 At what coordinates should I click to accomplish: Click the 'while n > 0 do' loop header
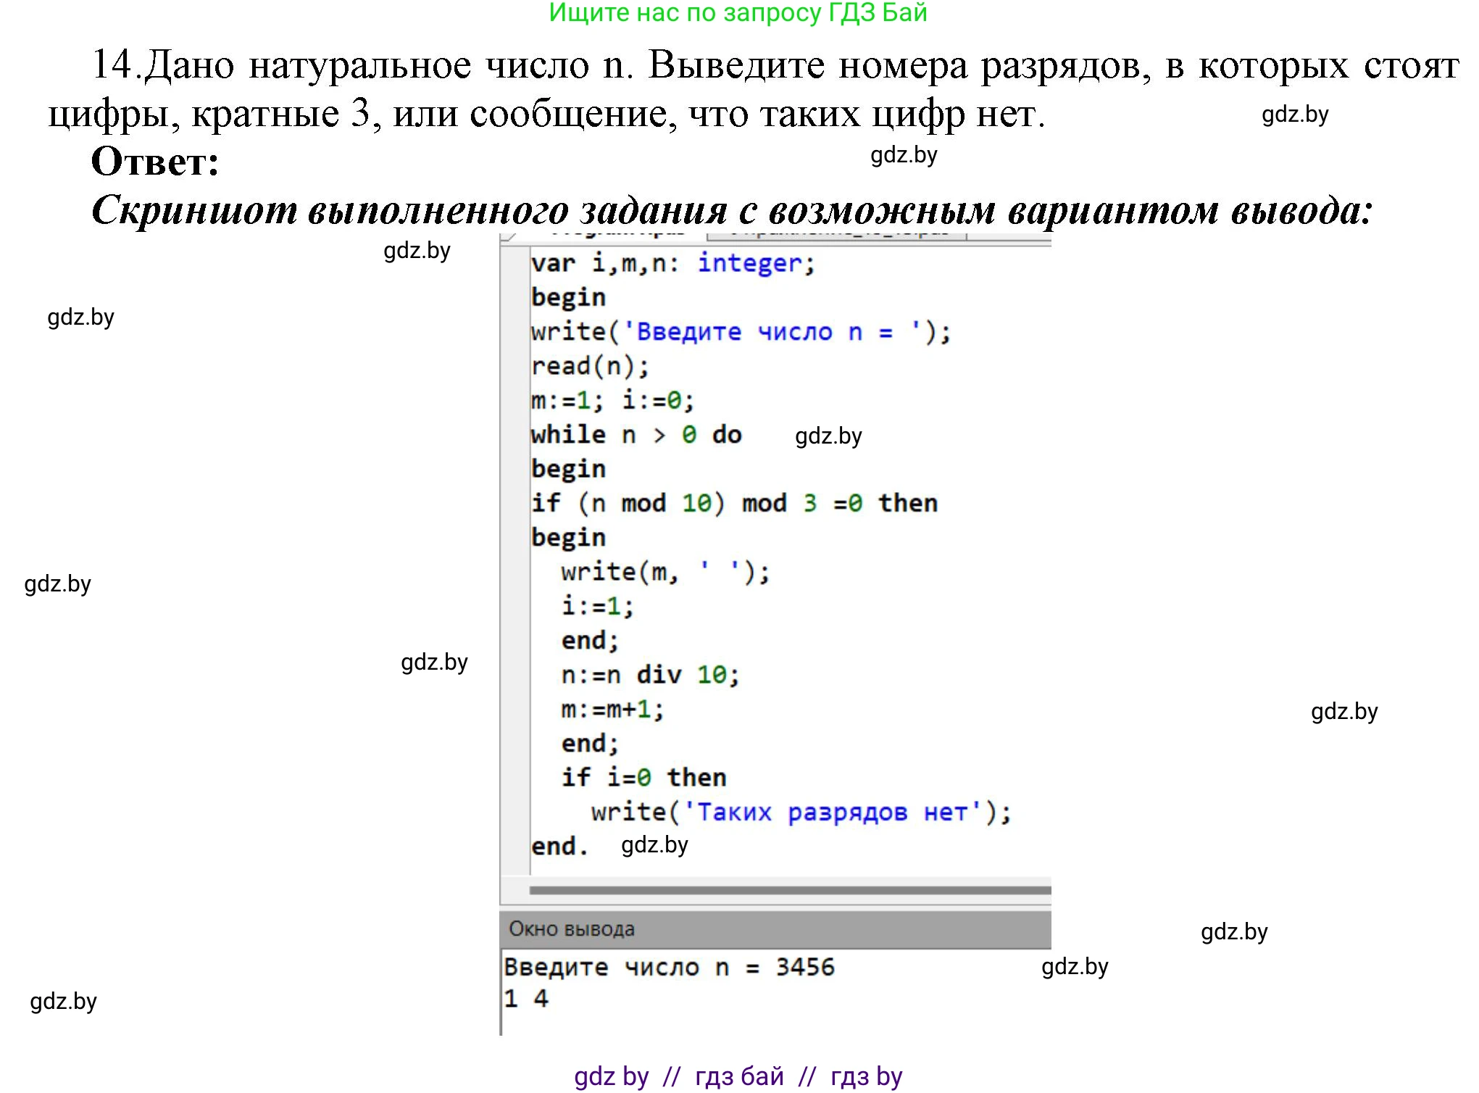pos(636,434)
